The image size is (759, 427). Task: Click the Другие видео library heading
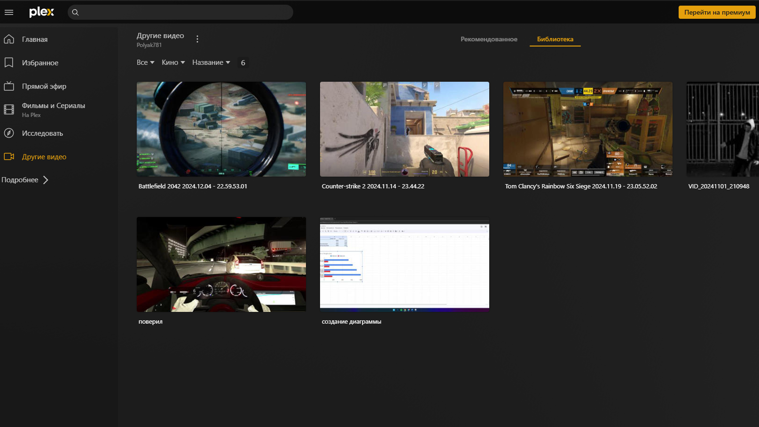[x=160, y=36]
